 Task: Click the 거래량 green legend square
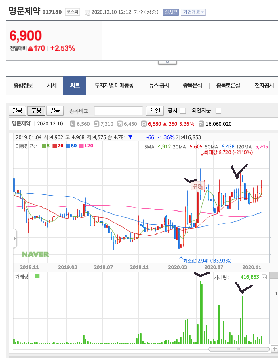click(x=37, y=276)
